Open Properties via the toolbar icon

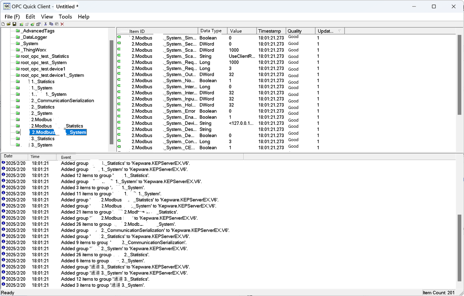point(38,24)
